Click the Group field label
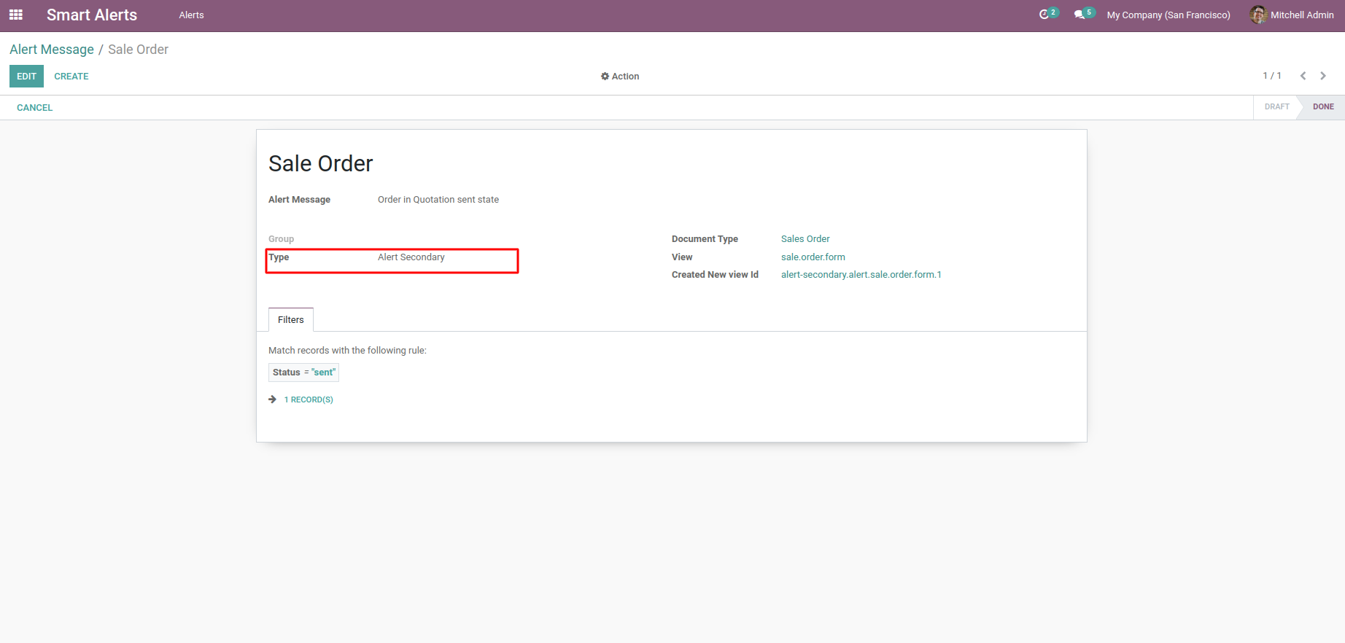 (282, 239)
